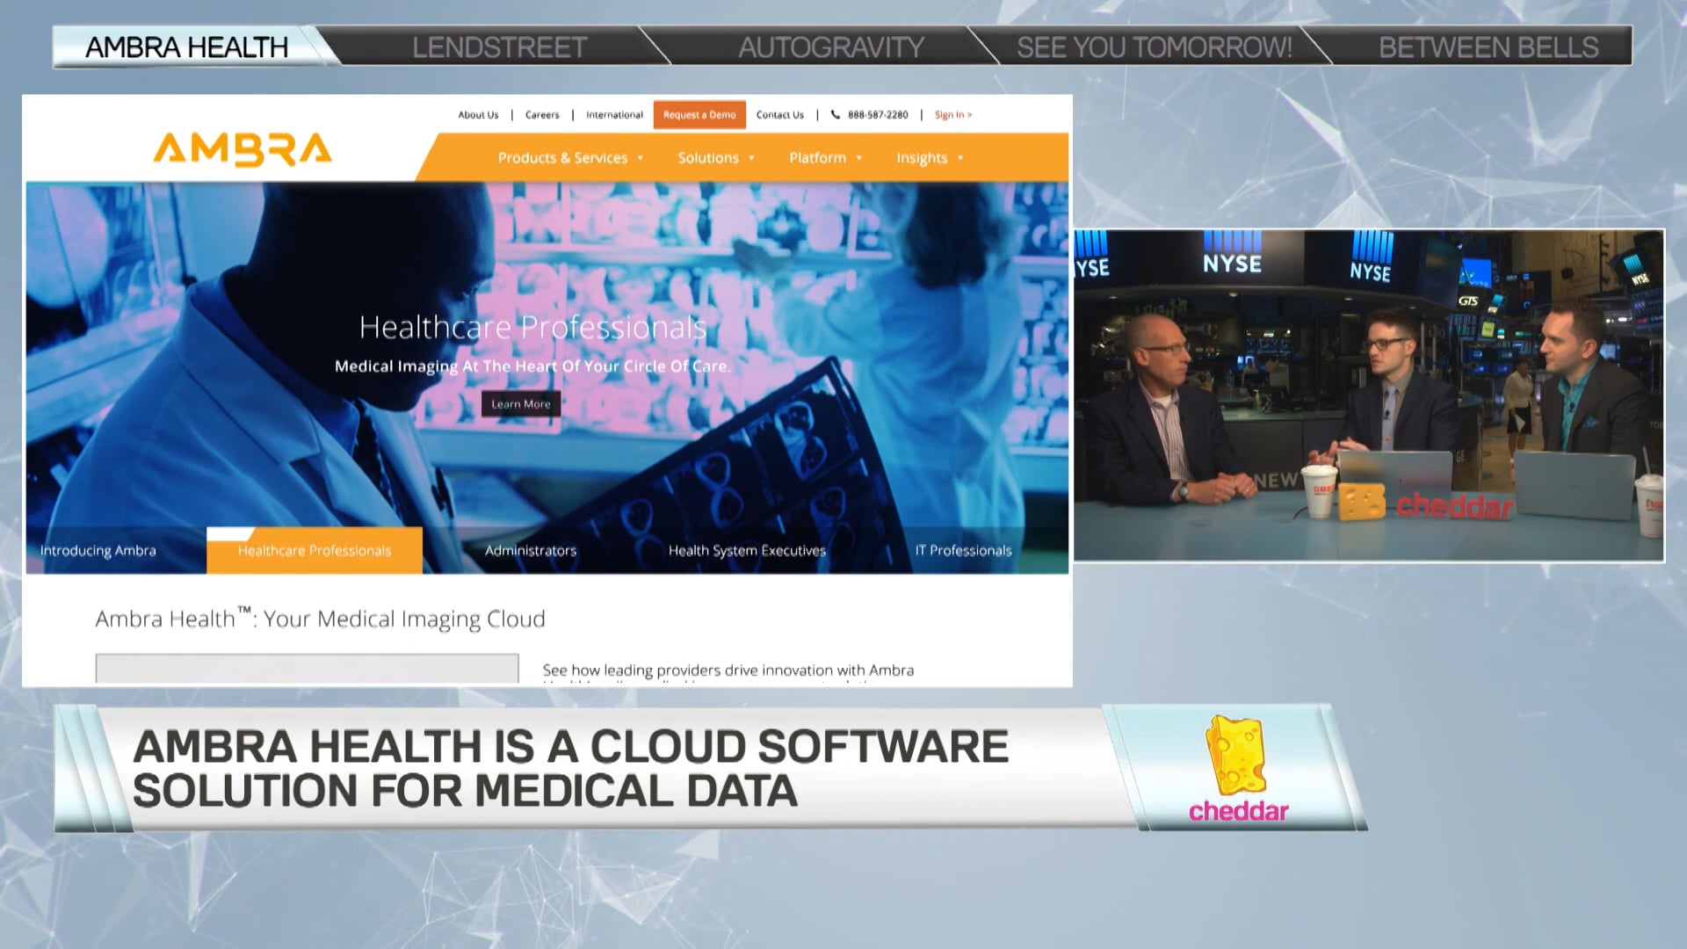Viewport: 1687px width, 949px height.
Task: Switch to the IT Professionals tab
Action: click(x=964, y=551)
